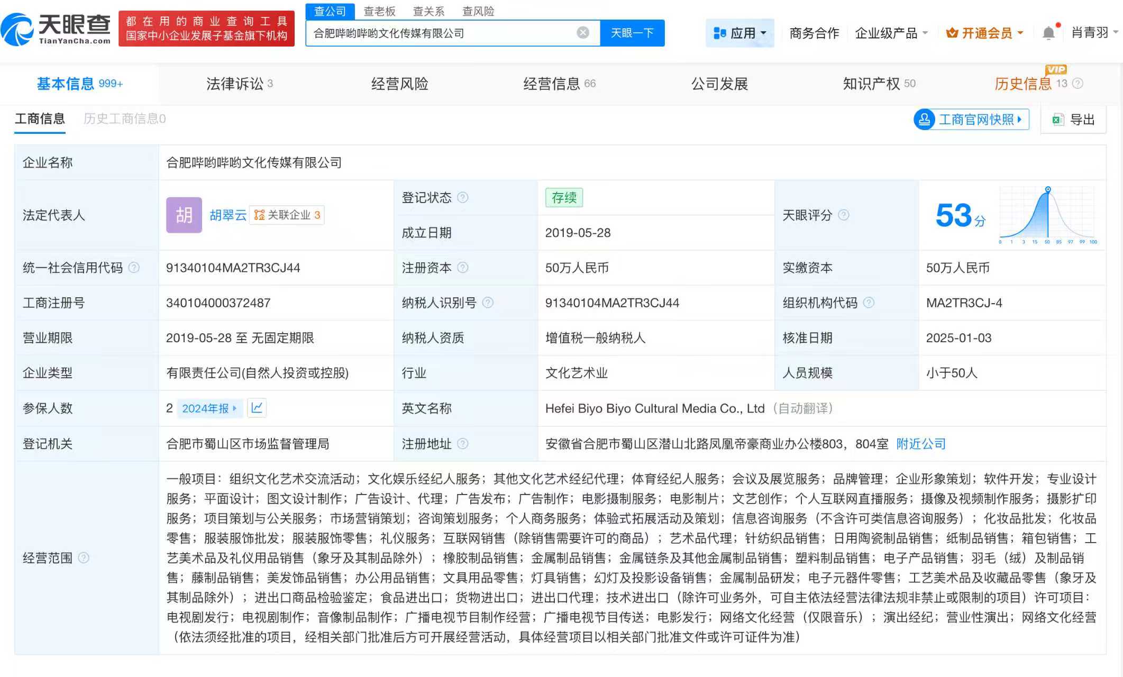Click the insured count trend chart icon

[x=257, y=408]
